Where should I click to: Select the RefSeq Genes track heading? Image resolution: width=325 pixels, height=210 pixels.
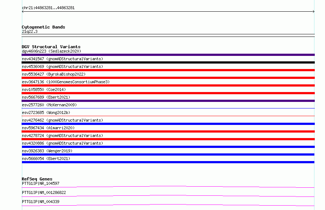coord(37,179)
